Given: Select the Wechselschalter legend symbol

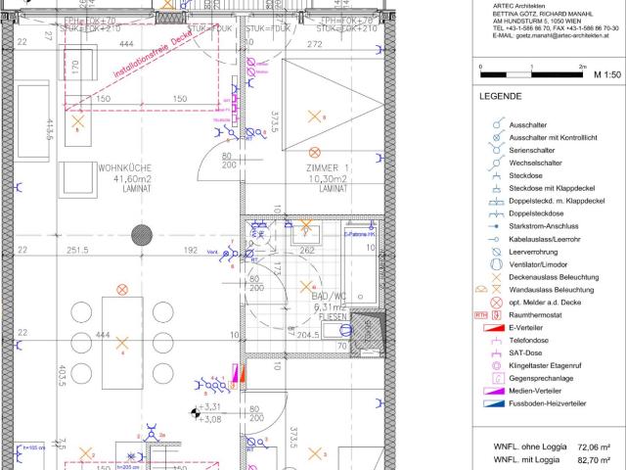Looking at the screenshot, I should [496, 163].
